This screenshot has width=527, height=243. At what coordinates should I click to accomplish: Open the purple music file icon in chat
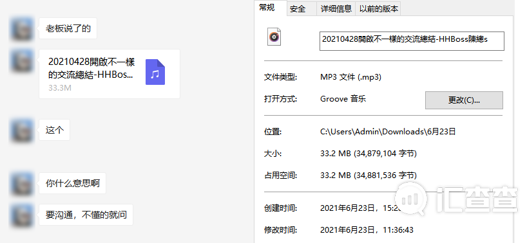pos(155,72)
